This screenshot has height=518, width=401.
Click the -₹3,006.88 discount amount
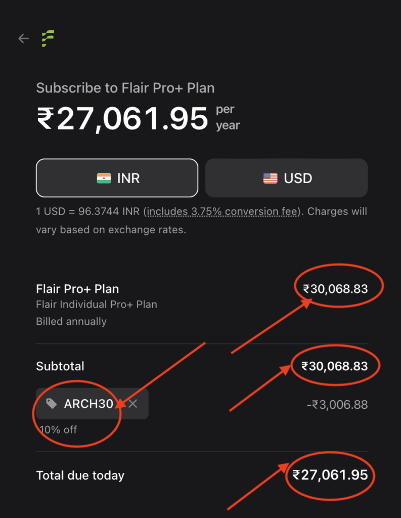click(335, 404)
